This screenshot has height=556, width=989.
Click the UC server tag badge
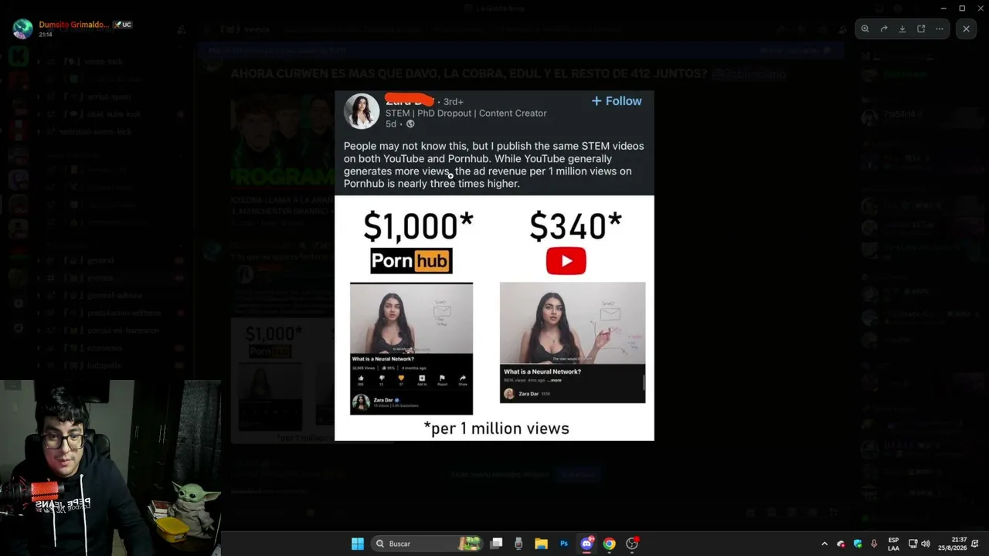click(123, 25)
